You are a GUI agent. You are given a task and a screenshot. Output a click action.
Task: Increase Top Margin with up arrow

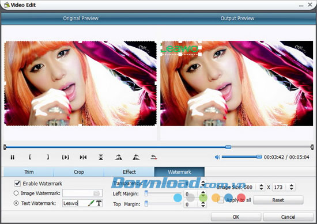tap(203, 203)
